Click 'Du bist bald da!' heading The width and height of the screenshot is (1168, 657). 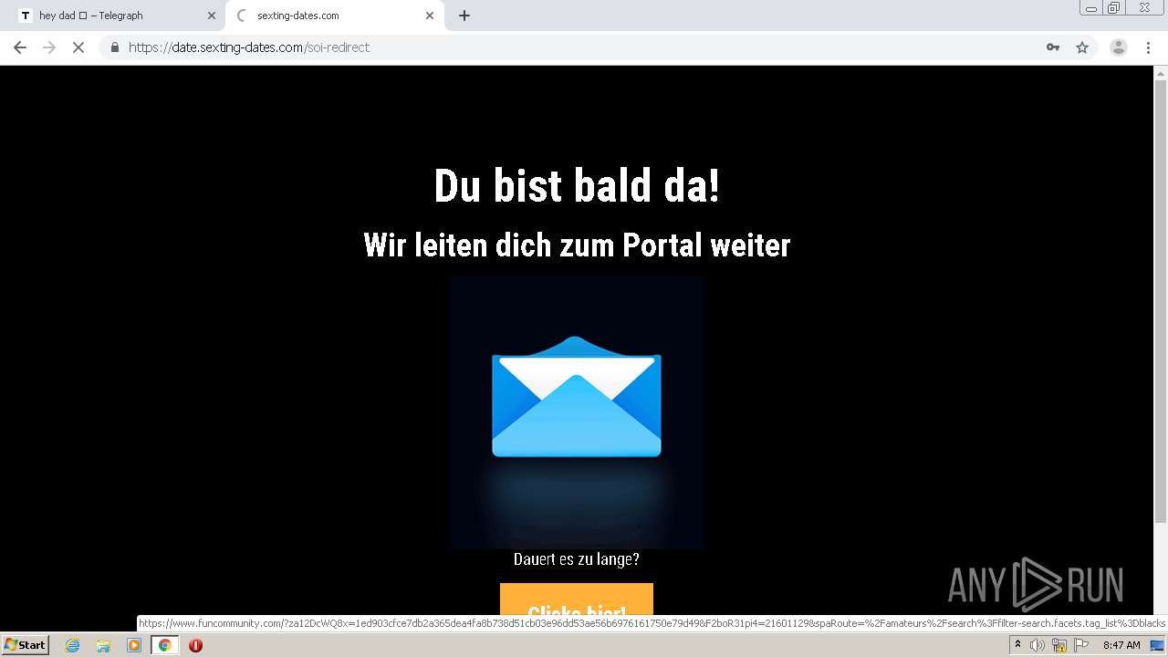pyautogui.click(x=577, y=186)
